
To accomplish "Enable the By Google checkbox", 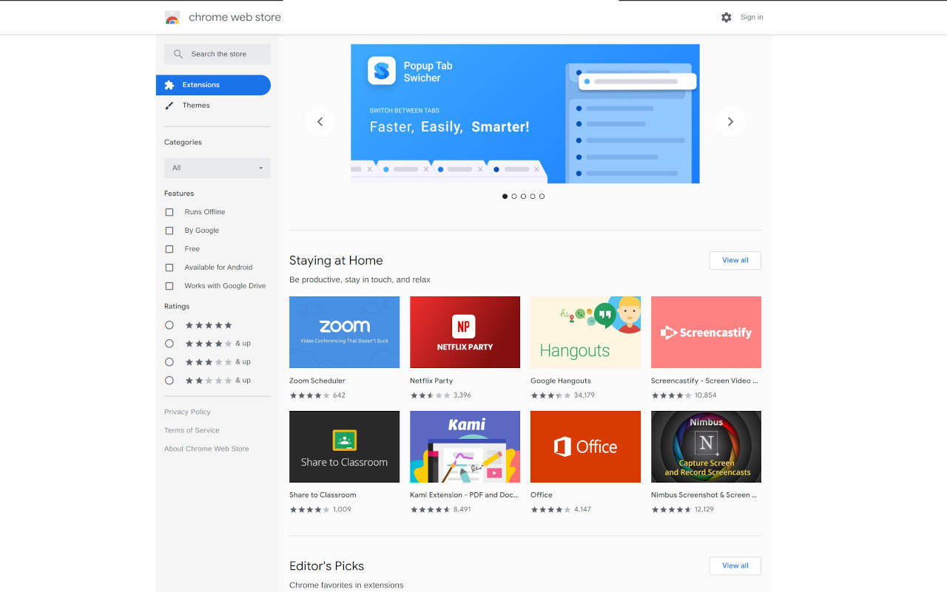I will (x=169, y=231).
